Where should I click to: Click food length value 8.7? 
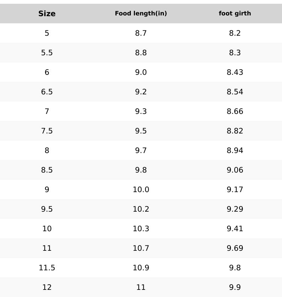click(141, 33)
